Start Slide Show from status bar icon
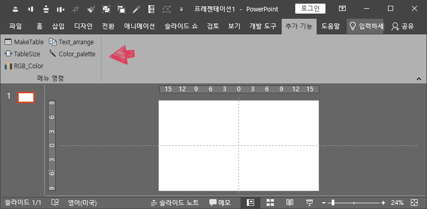 point(309,202)
